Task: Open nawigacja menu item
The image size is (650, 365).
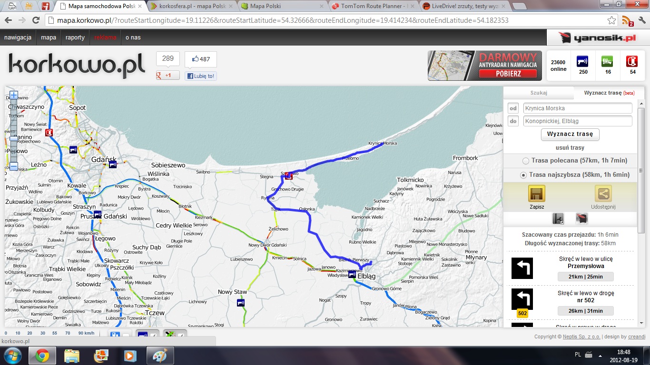Action: [x=18, y=38]
